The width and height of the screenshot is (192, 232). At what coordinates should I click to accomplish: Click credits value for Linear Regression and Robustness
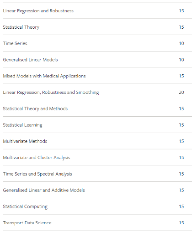point(181,10)
